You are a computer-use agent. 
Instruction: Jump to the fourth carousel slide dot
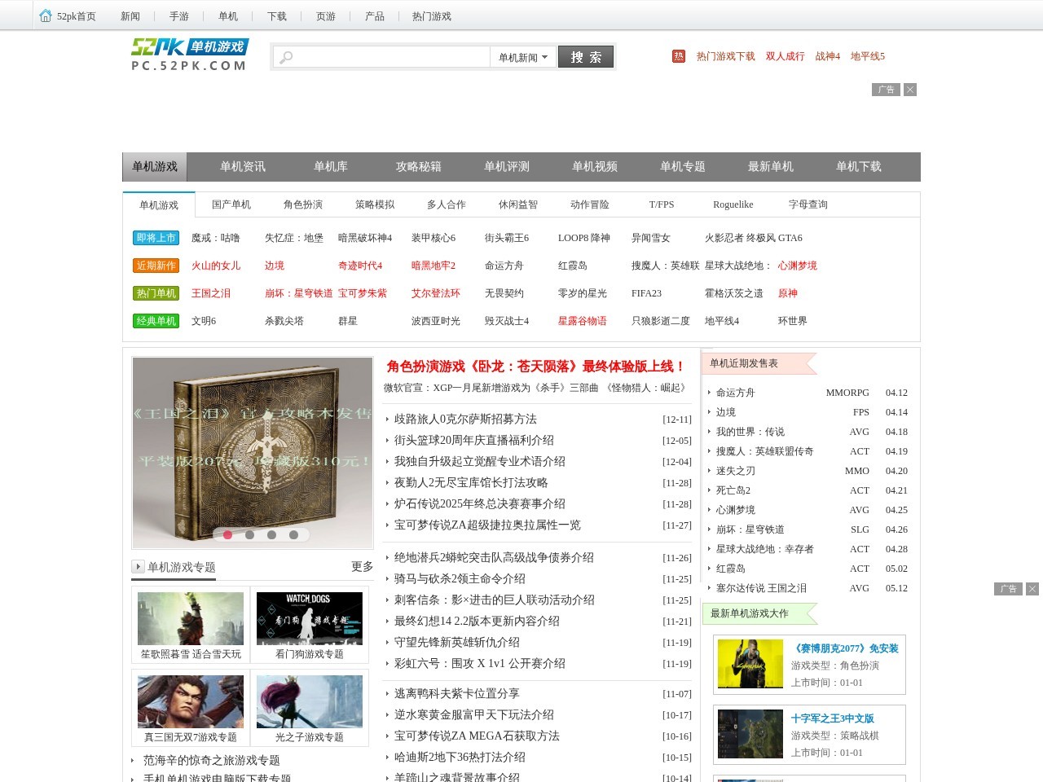[293, 535]
